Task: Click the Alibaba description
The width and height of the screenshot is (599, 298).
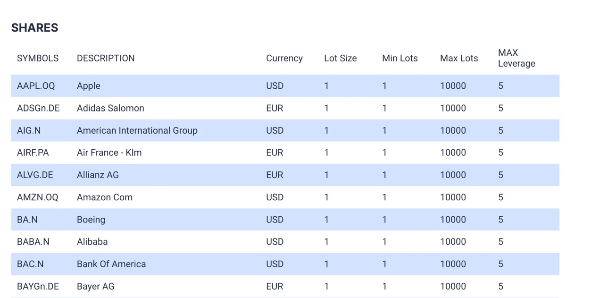Action: tap(92, 242)
